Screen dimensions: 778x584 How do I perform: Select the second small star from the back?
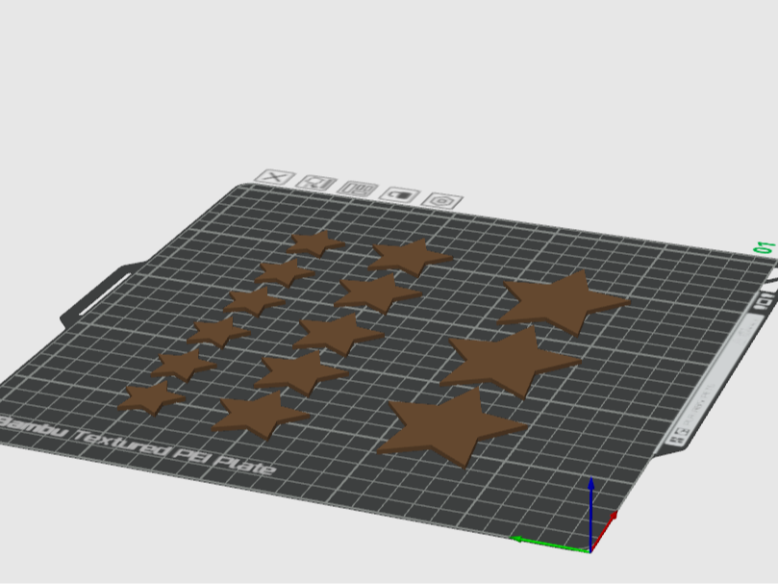[x=285, y=272]
